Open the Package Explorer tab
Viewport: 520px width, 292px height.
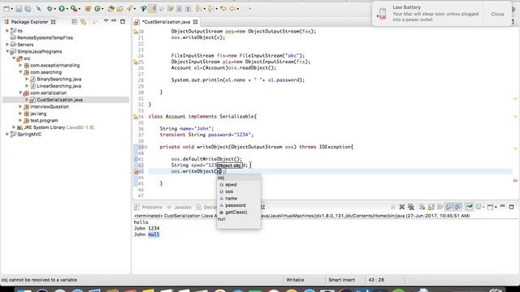click(x=30, y=22)
